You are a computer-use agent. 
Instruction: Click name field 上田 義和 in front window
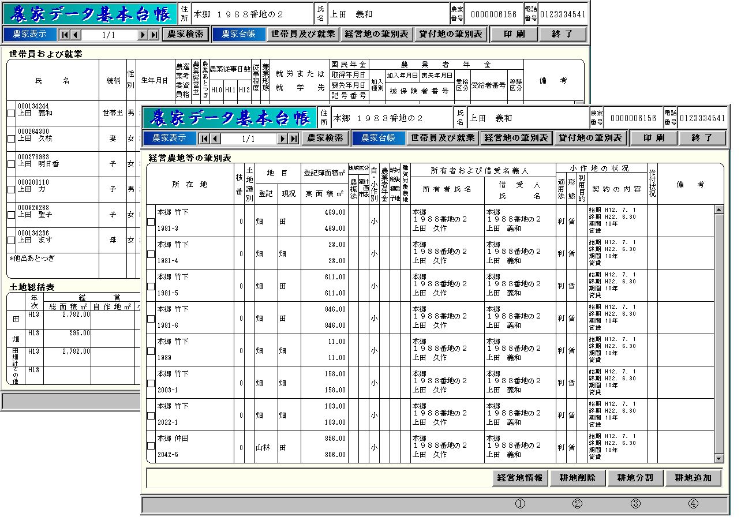tap(527, 118)
